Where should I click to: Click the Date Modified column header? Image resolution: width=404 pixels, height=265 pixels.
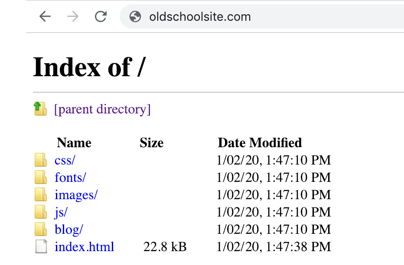click(260, 143)
